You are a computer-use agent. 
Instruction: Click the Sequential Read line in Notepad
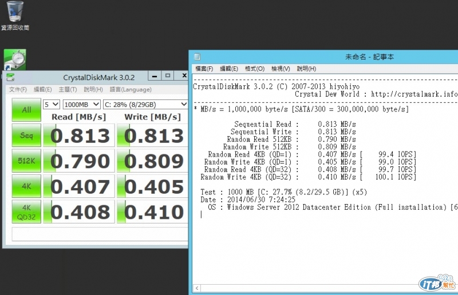(295, 124)
